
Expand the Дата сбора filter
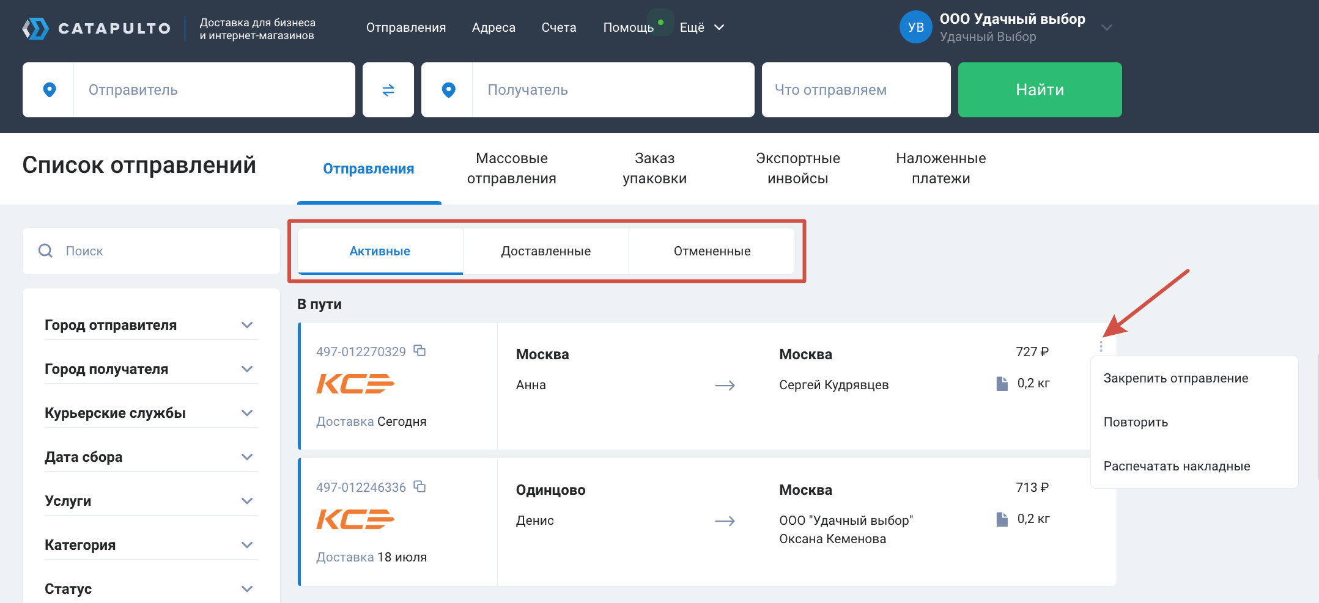pos(151,457)
